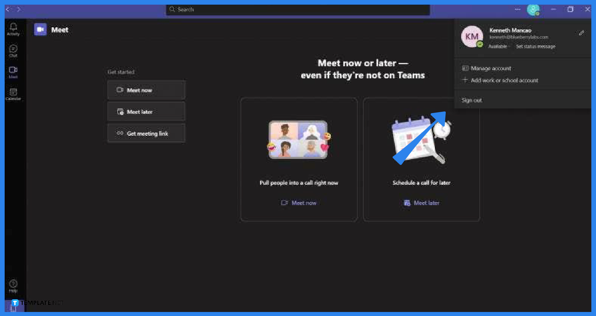Open the Calendar from the sidebar
This screenshot has height=316, width=596.
[x=13, y=94]
